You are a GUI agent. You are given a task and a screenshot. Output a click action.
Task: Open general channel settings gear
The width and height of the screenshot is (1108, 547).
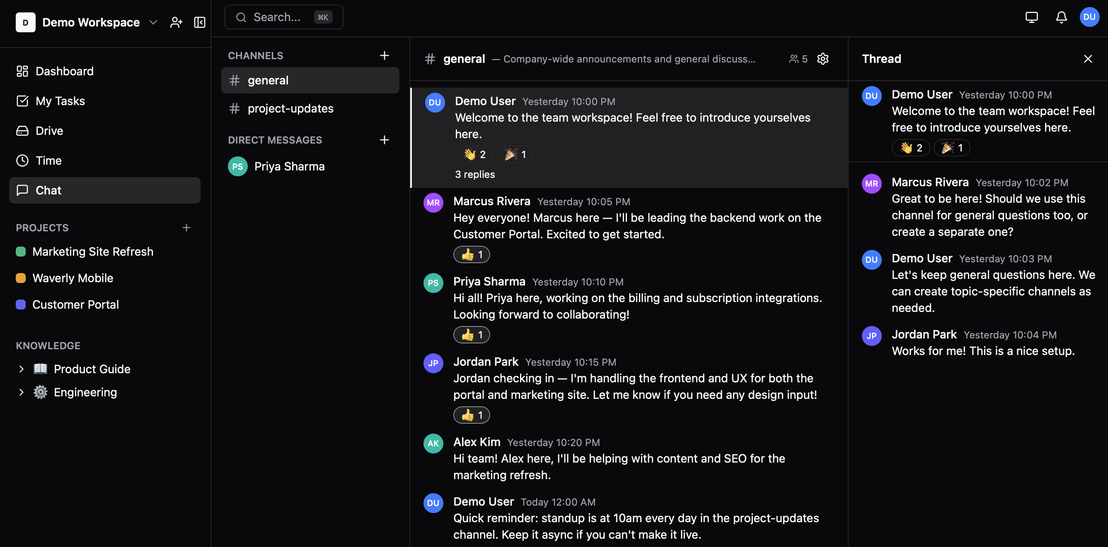(x=823, y=59)
